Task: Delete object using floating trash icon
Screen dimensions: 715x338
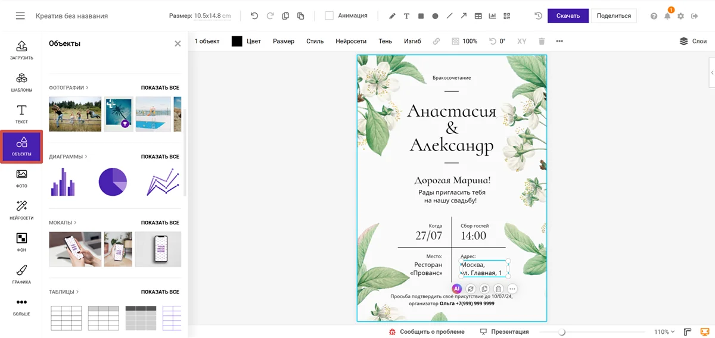Action: coord(499,289)
